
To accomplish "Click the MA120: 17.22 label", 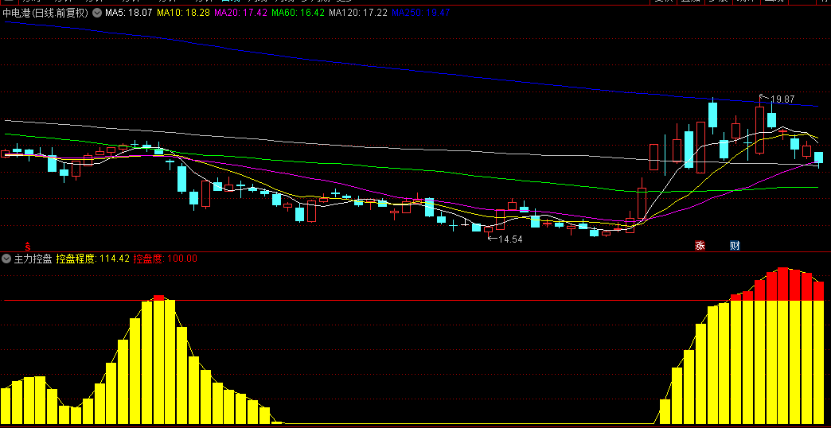I will coord(357,14).
